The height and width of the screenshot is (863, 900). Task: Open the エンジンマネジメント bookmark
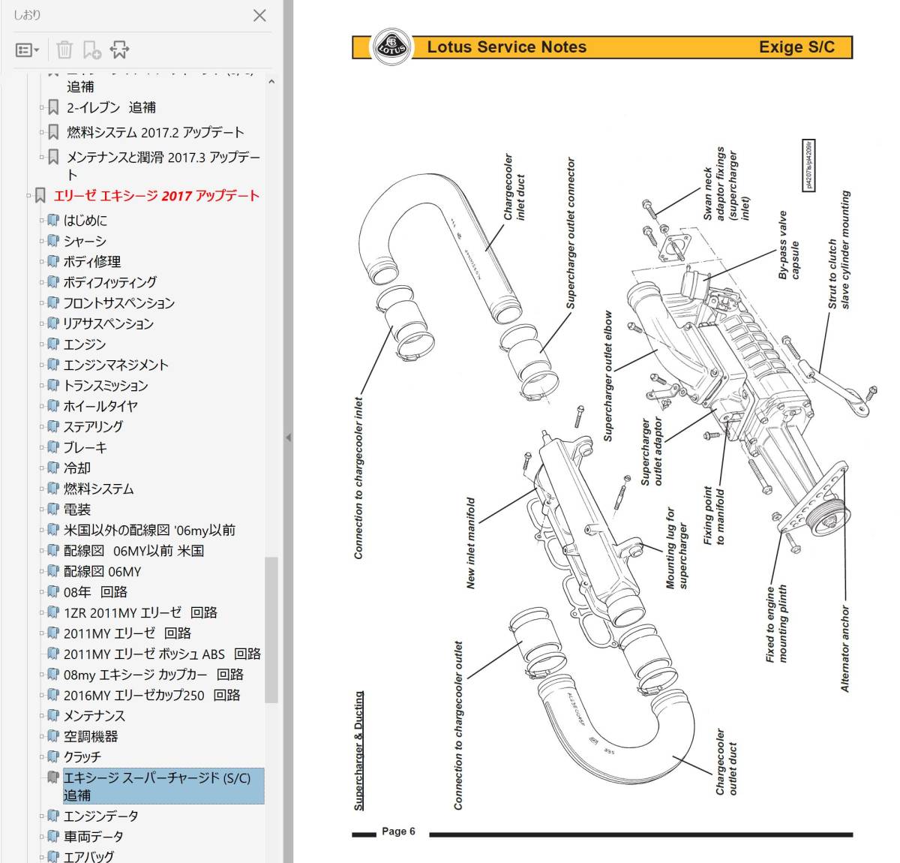pyautogui.click(x=115, y=365)
